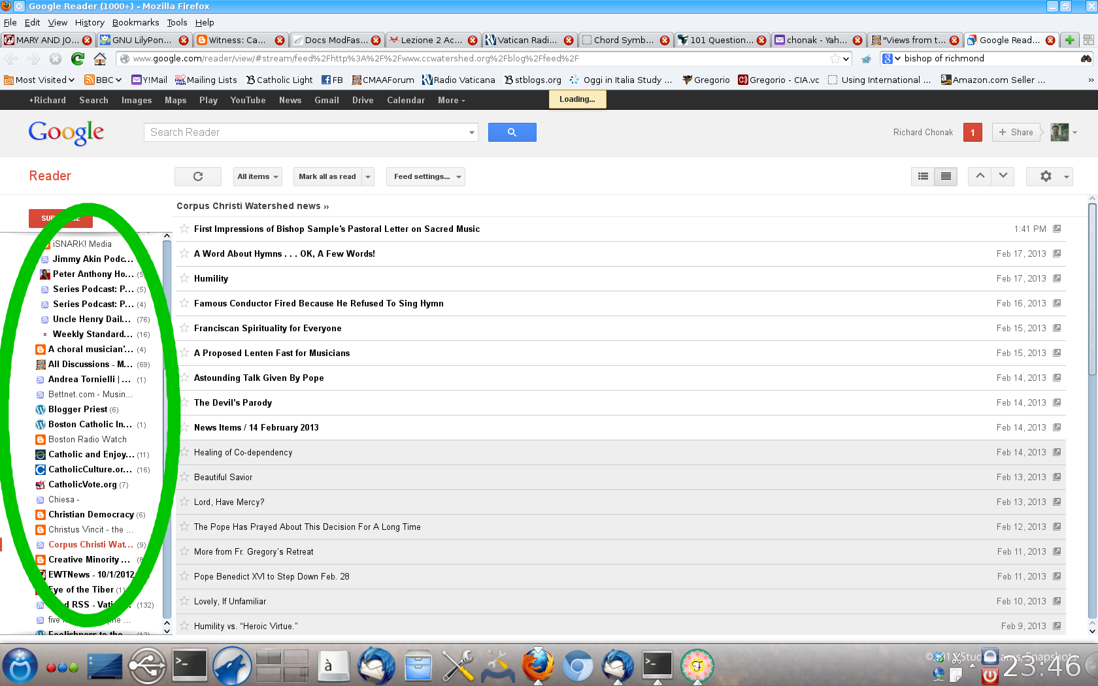1098x686 pixels.
Task: Open Corpus Christi Watershed news link
Action: [252, 206]
